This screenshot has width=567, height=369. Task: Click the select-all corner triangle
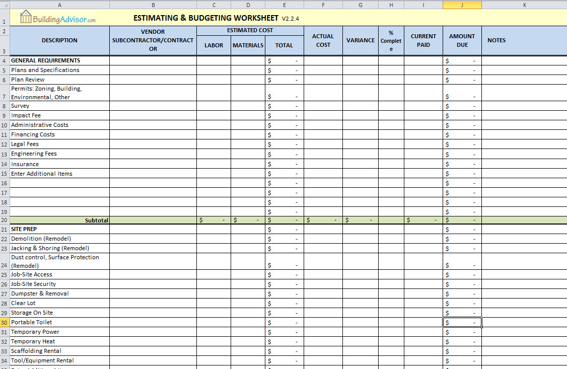click(x=5, y=5)
